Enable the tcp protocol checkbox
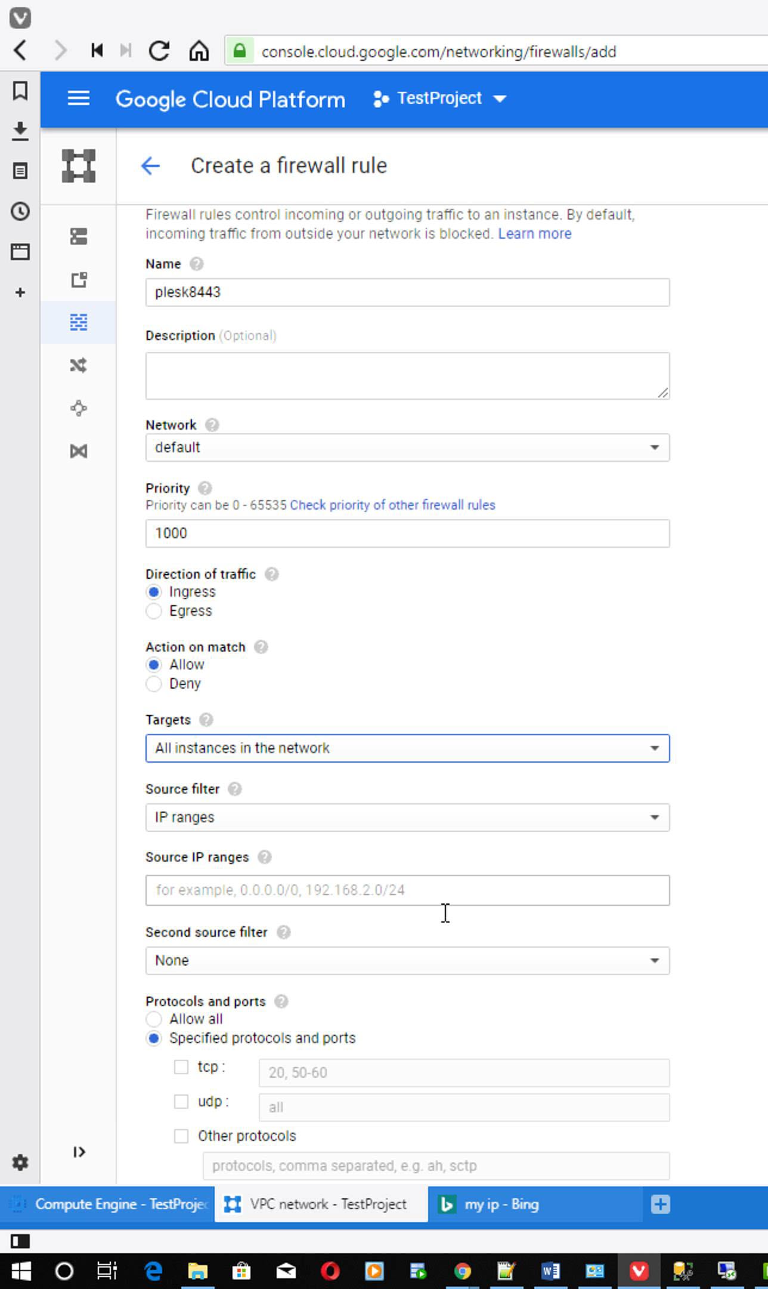The width and height of the screenshot is (768, 1289). [181, 1067]
